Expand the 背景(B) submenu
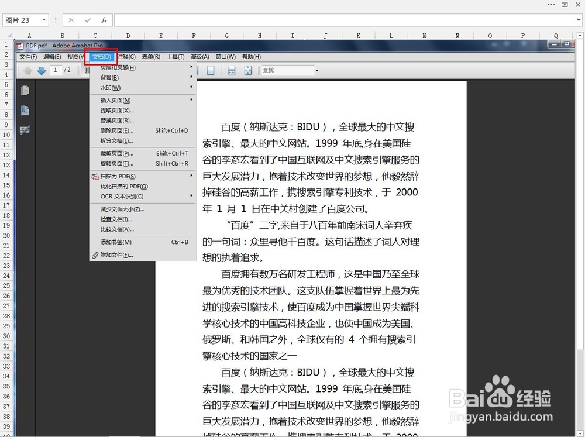The width and height of the screenshot is (585, 437). (x=191, y=77)
